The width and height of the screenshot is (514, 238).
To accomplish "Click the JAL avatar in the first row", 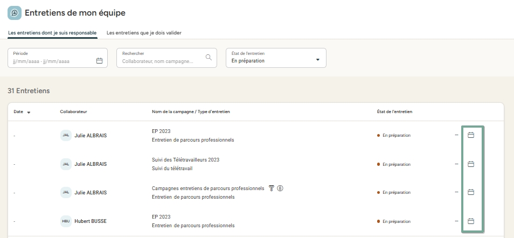I will tap(66, 136).
